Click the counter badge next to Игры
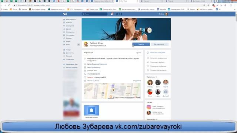The height and width of the screenshot is (133, 237). [x=79, y=45]
